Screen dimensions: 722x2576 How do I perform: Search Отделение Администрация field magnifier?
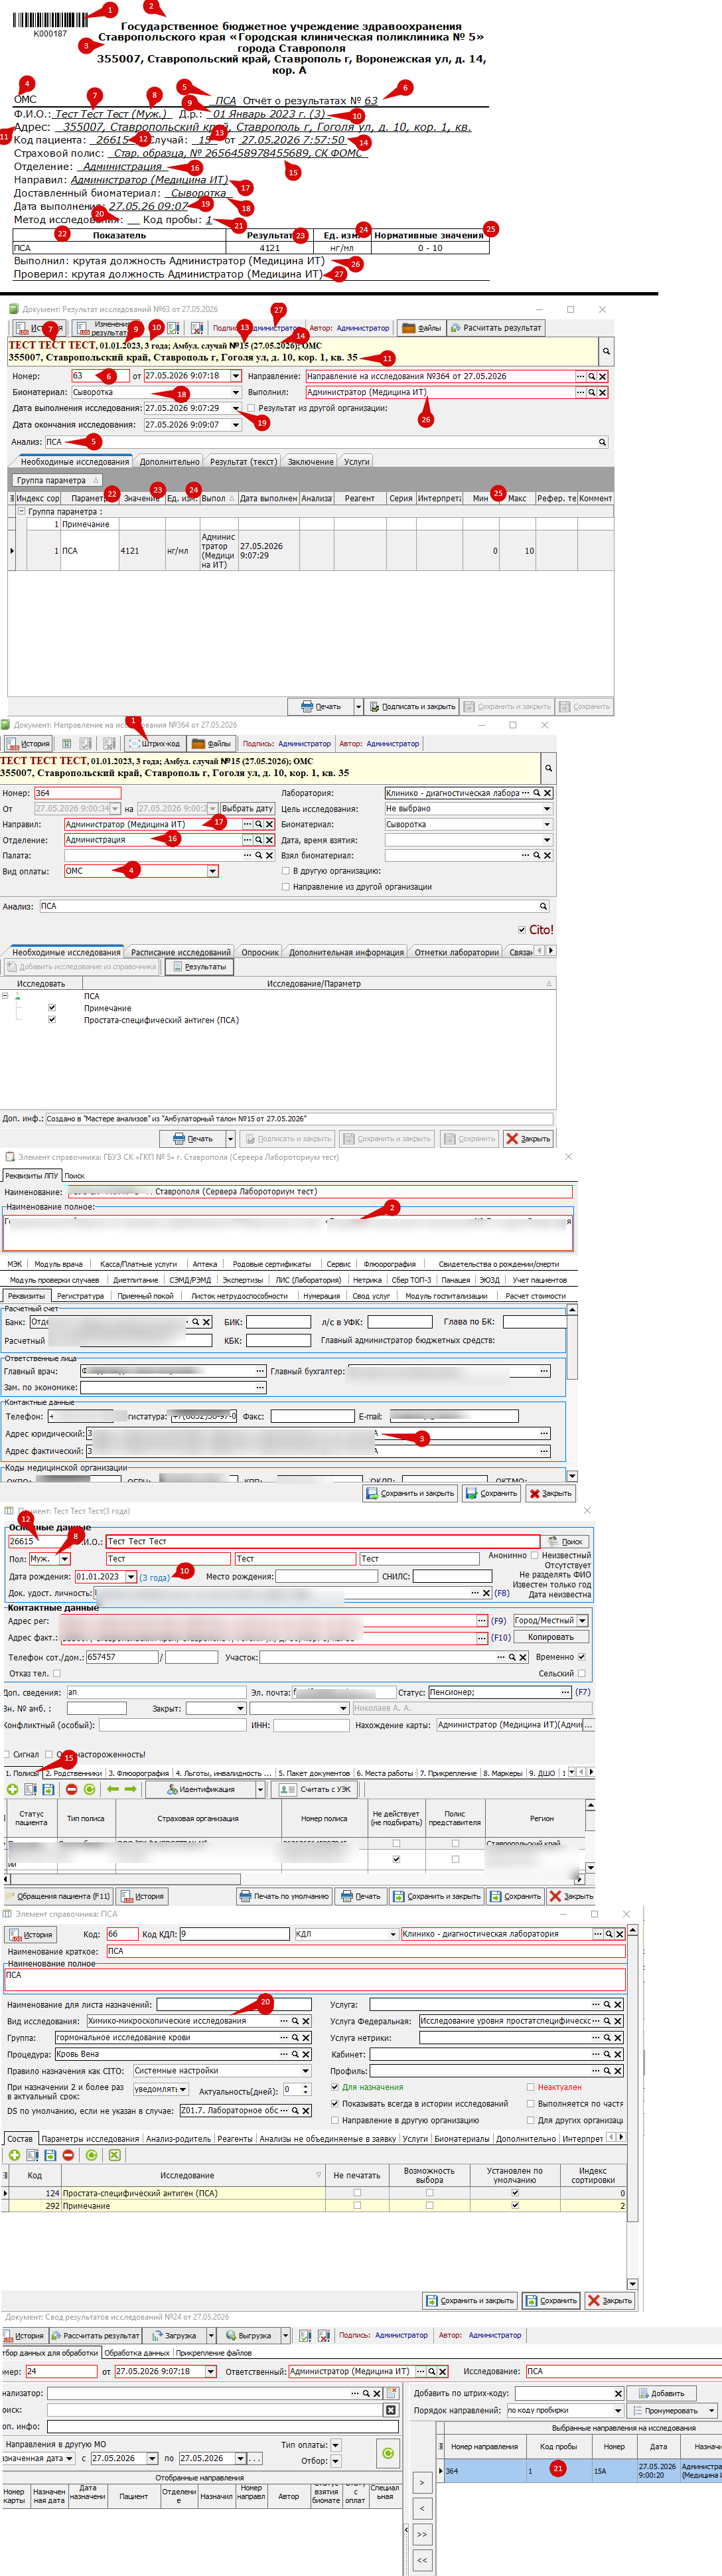tap(258, 840)
